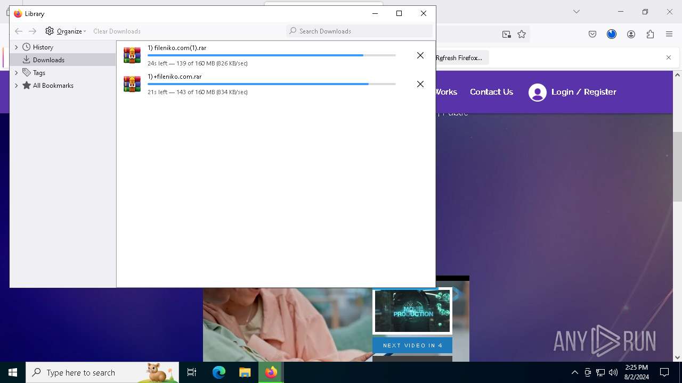The image size is (682, 383).
Task: Open the taskbar clock and calendar
Action: [636, 372]
